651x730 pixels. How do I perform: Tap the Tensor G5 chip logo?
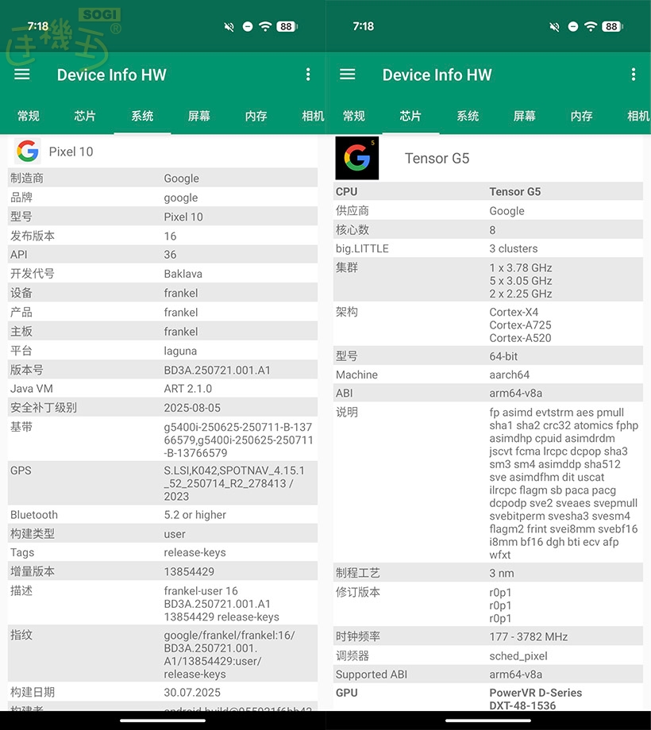click(357, 158)
